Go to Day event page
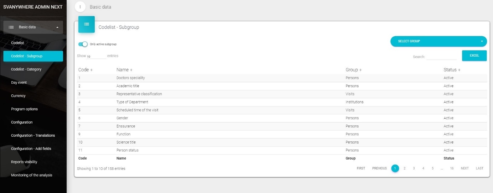 tap(19, 83)
